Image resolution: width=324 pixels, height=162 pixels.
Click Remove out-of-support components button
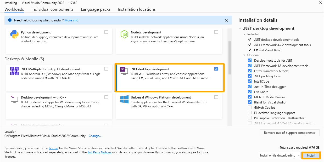click(x=289, y=133)
